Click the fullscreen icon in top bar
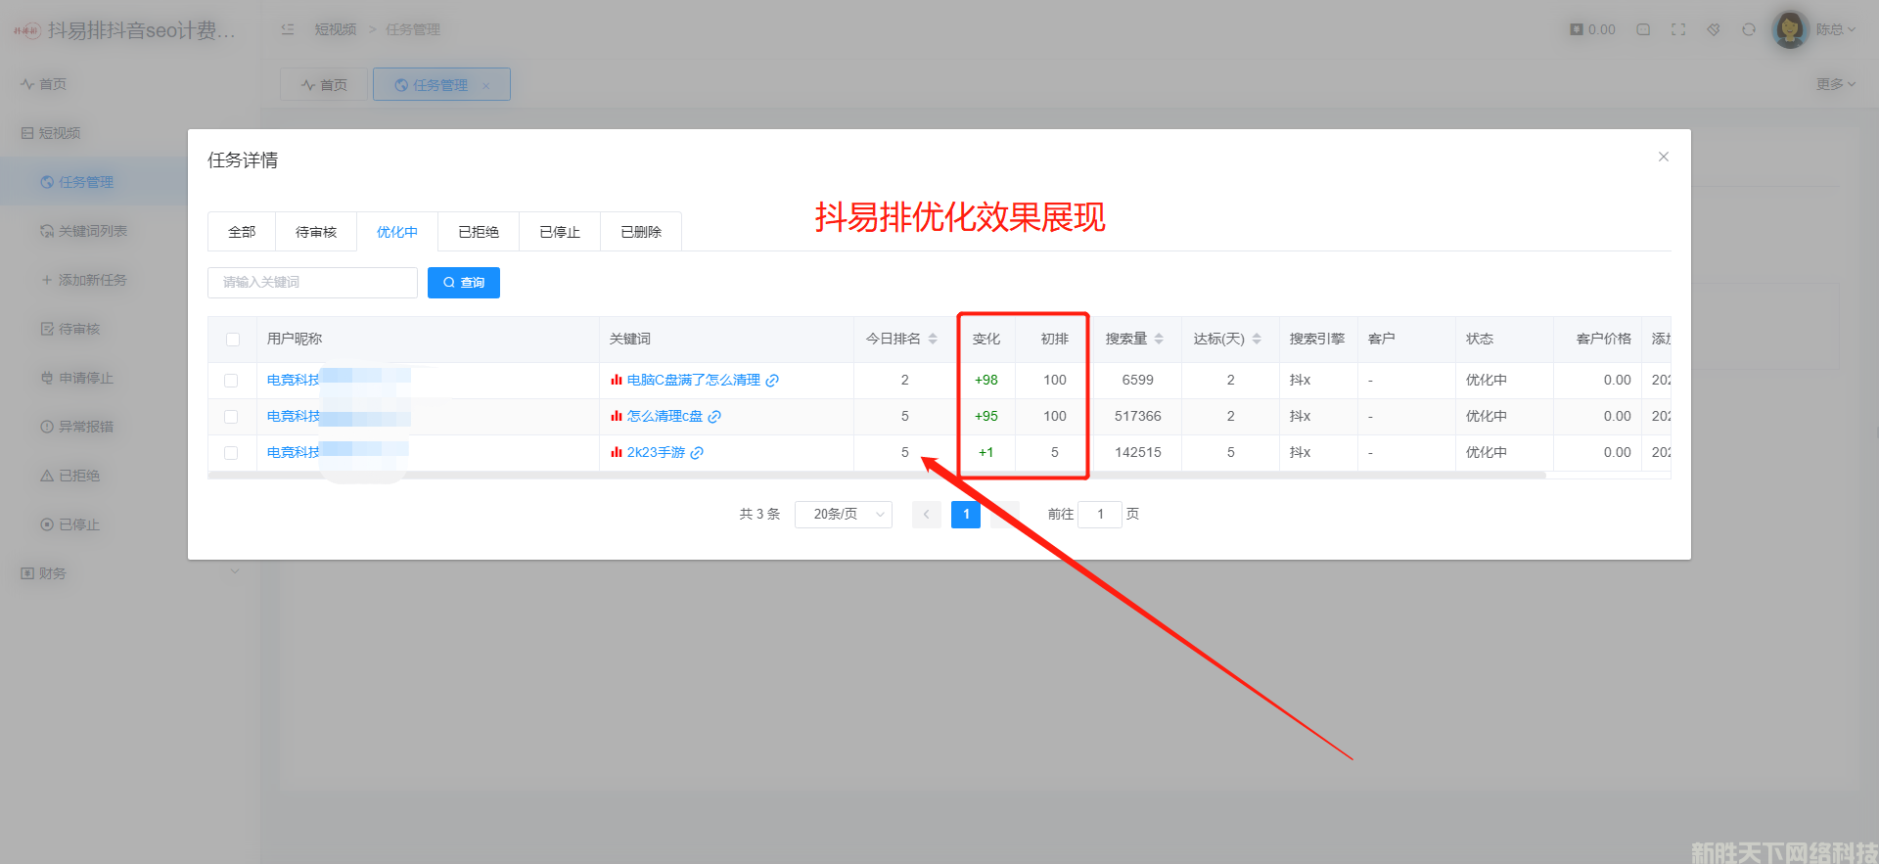This screenshot has height=864, width=1879. coord(1678,29)
